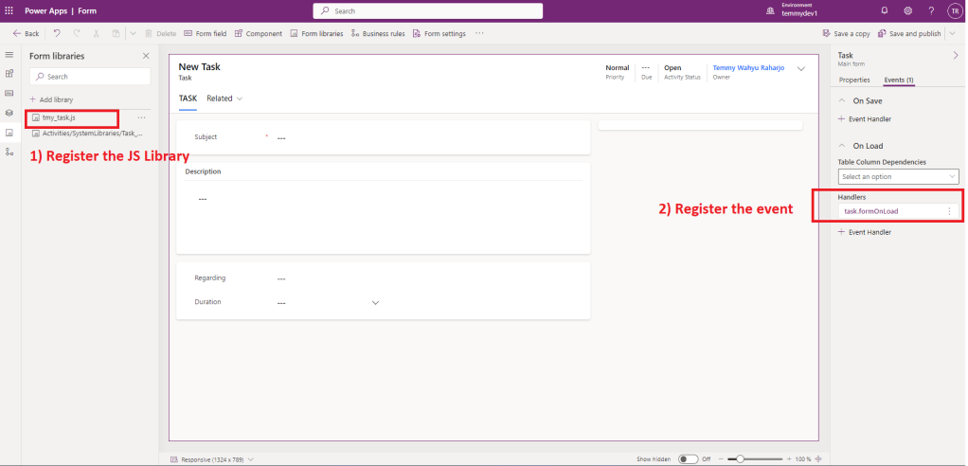This screenshot has width=968, height=466.
Task: Zoom in with the plus button
Action: (x=789, y=459)
